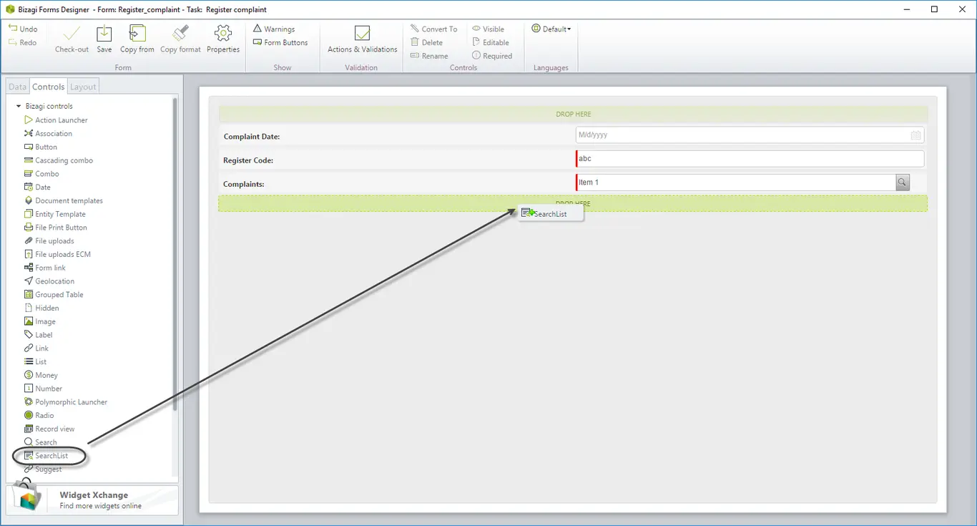Open the Complaint Date calendar picker
Viewport: 977px width, 526px height.
(915, 135)
